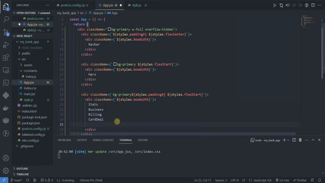This screenshot has width=325, height=183.
Task: Click the src breadcrumb segment
Action: (82, 13)
